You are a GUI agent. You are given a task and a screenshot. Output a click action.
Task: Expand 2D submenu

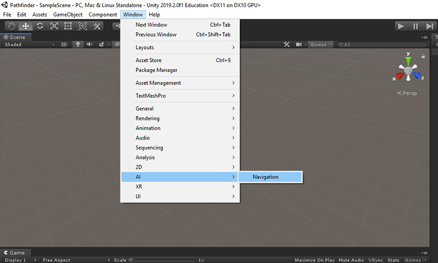pos(180,167)
